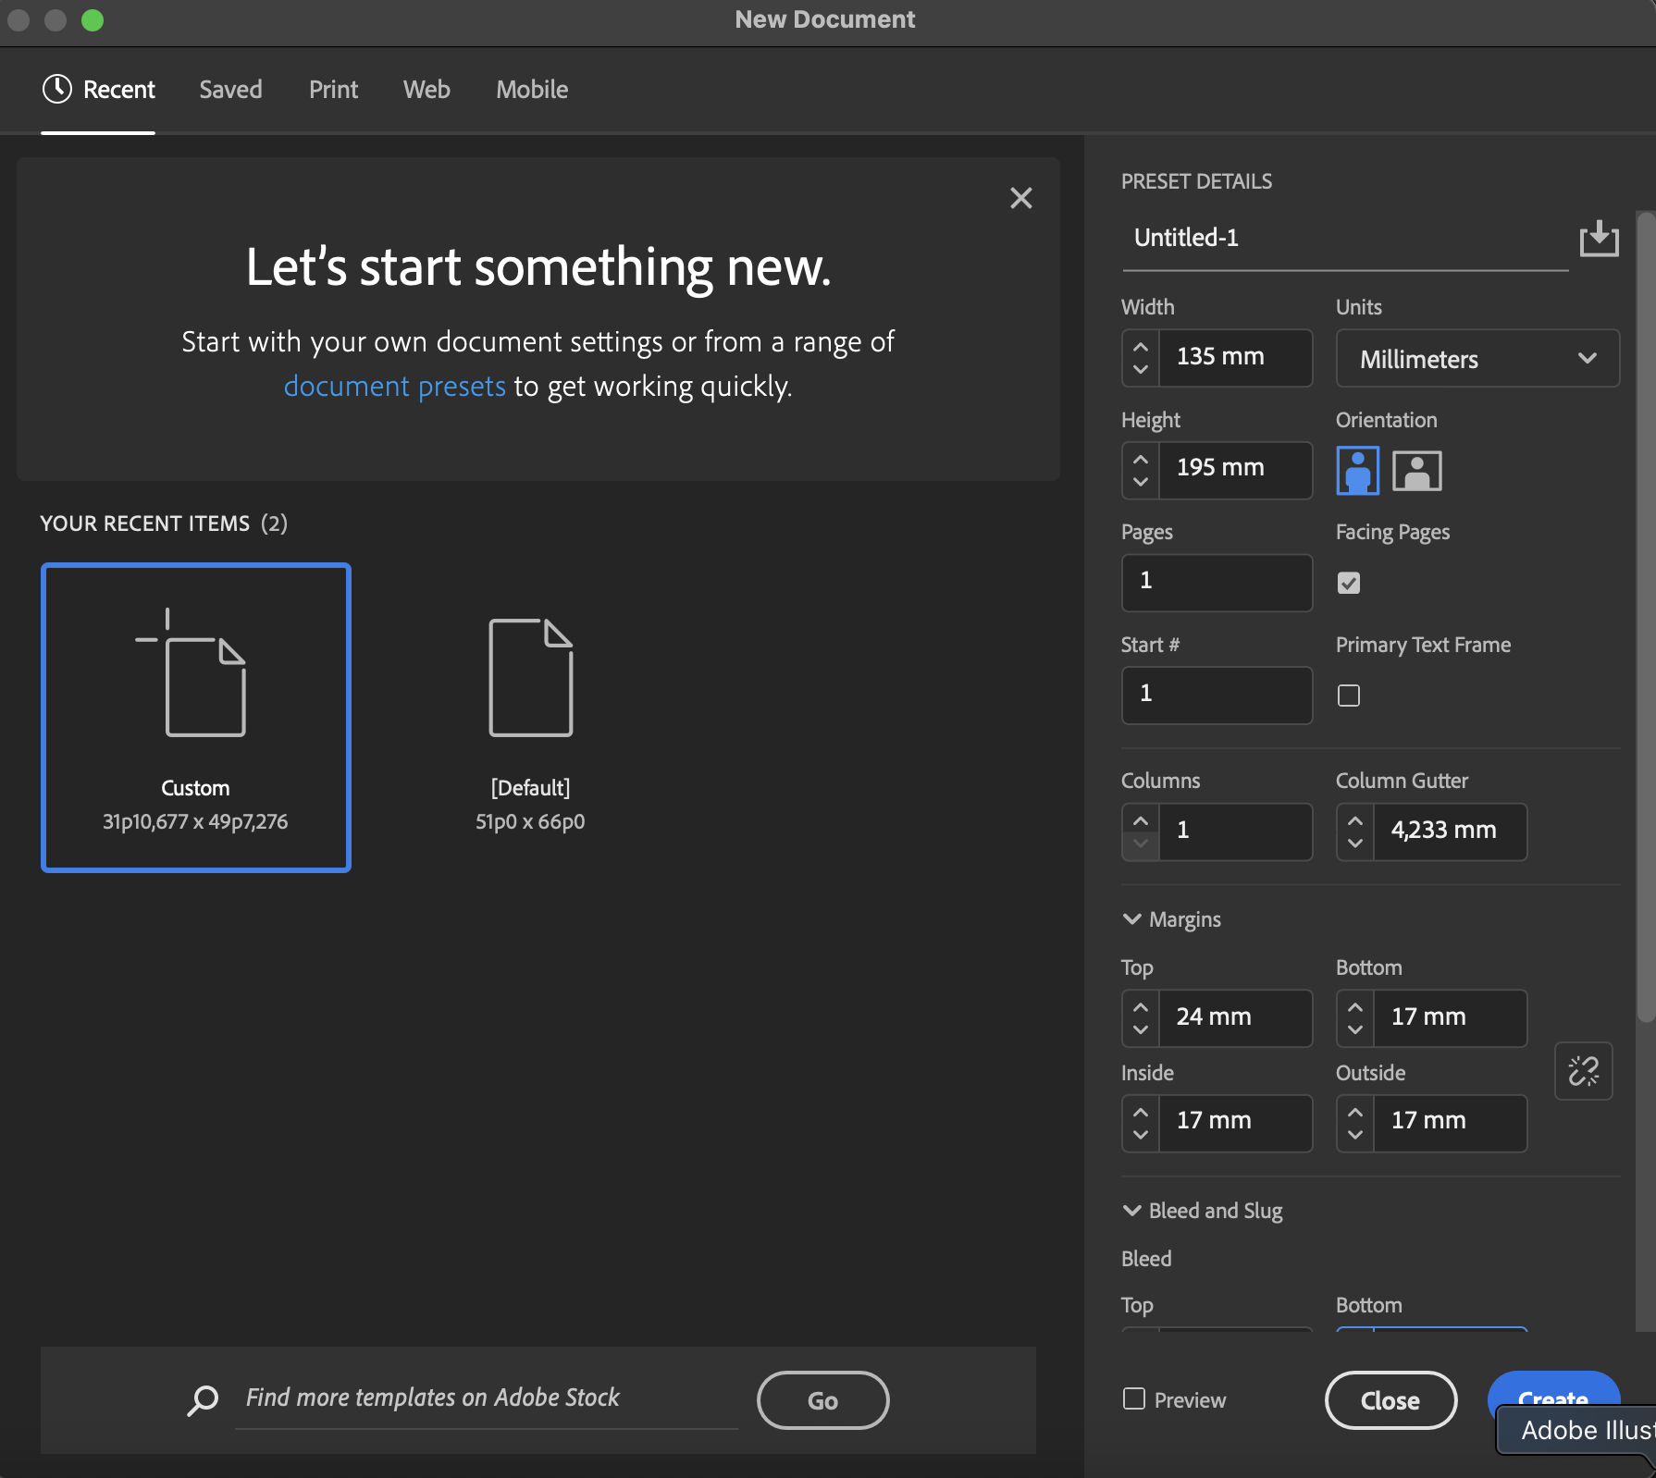Enable the Primary Text Frame checkbox
Viewport: 1656px width, 1478px height.
(x=1349, y=696)
